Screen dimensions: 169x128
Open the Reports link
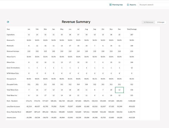coord(133,5)
